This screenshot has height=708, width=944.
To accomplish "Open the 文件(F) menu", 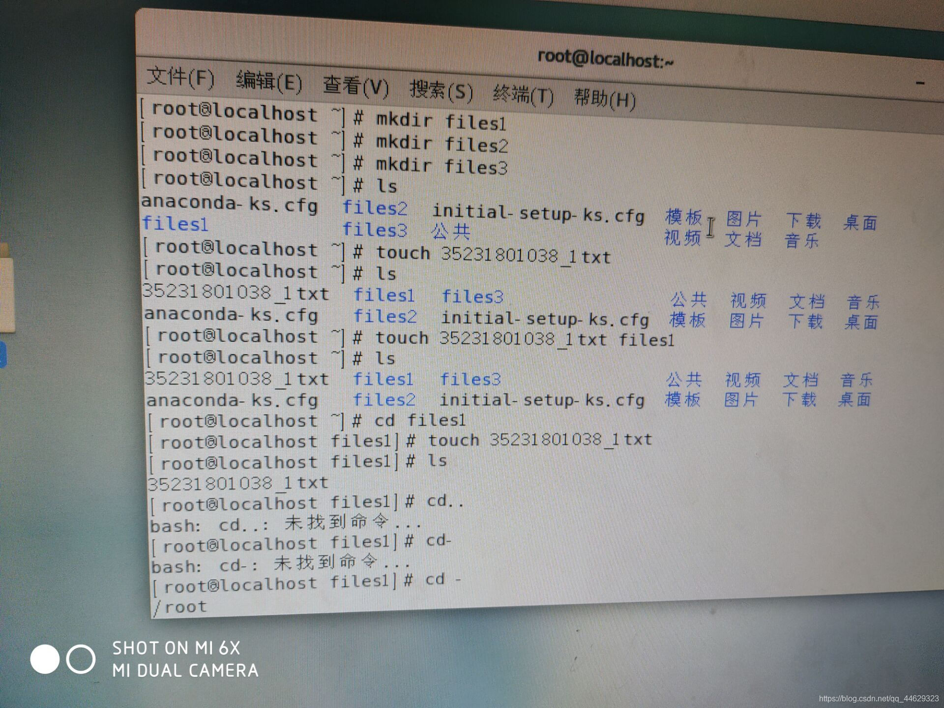I will click(x=180, y=78).
